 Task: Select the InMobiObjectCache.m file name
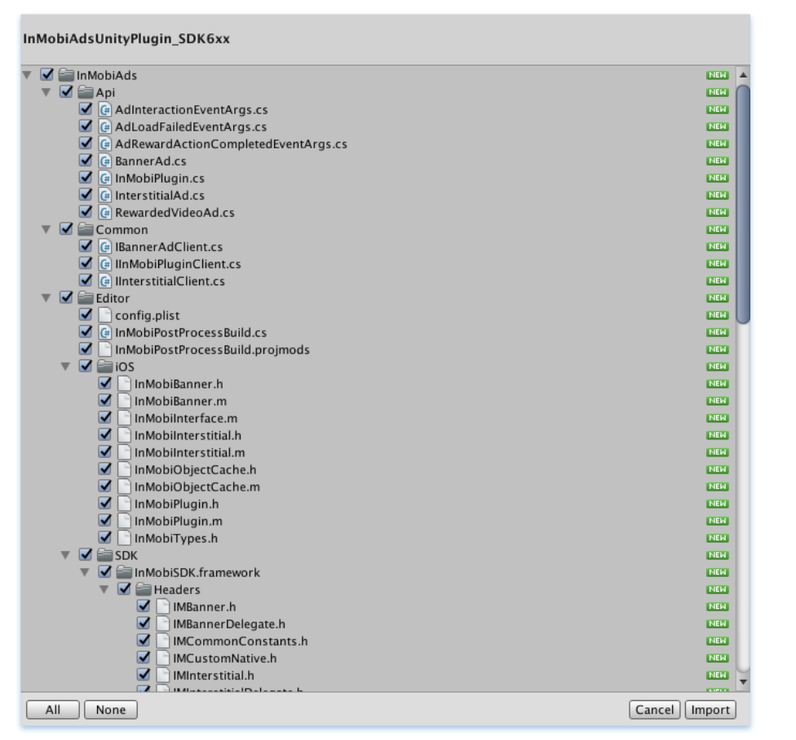click(197, 487)
